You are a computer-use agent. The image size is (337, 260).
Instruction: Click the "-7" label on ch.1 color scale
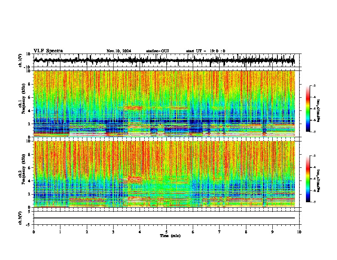click(x=314, y=132)
